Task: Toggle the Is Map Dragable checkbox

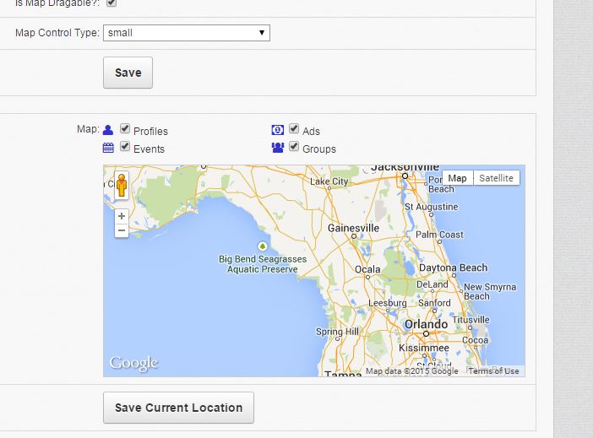Action: [112, 3]
